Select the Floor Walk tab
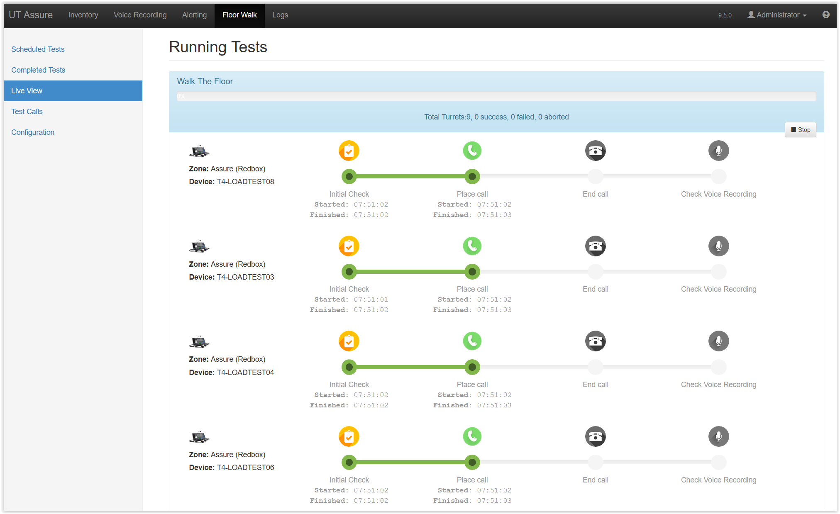Viewport: 840px width, 514px height. click(x=239, y=15)
